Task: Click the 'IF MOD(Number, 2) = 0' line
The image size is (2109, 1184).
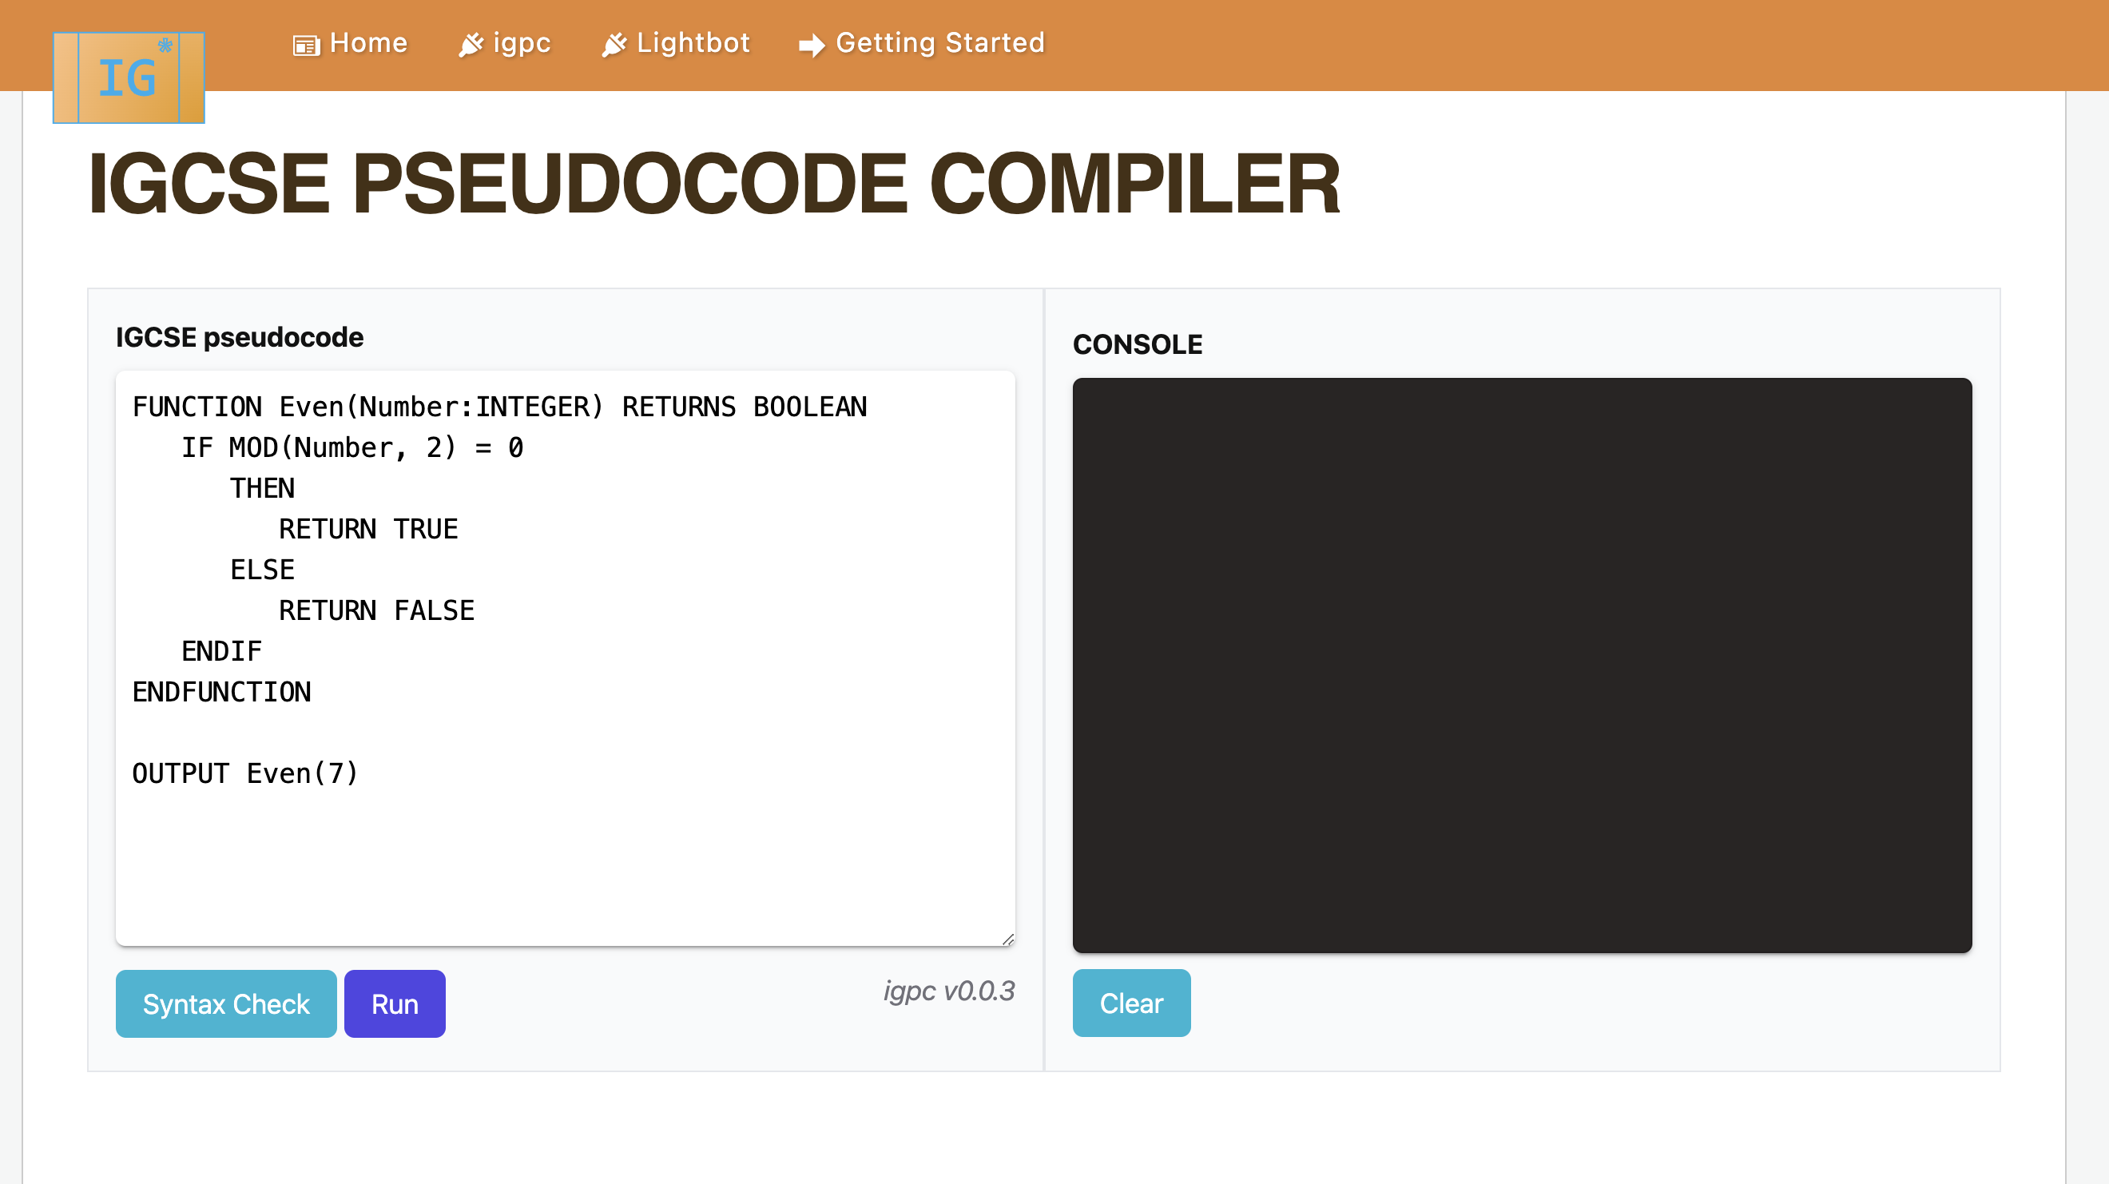Action: pyautogui.click(x=352, y=447)
